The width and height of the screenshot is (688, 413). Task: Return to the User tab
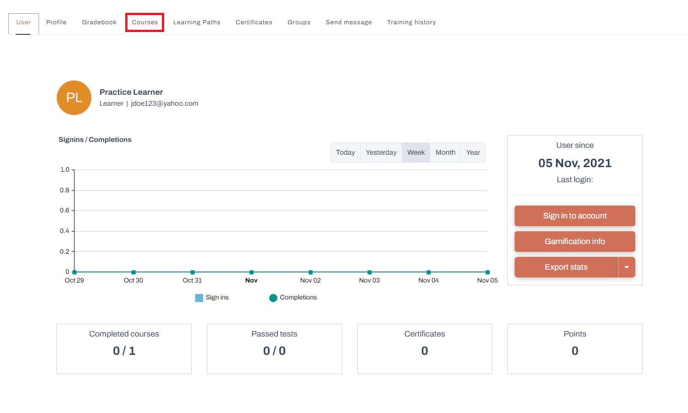(23, 22)
